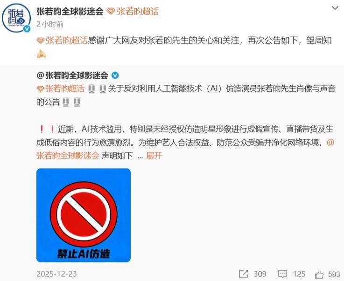Click the praying hands emoji
Screen dimensions: 344x281
tap(41, 54)
